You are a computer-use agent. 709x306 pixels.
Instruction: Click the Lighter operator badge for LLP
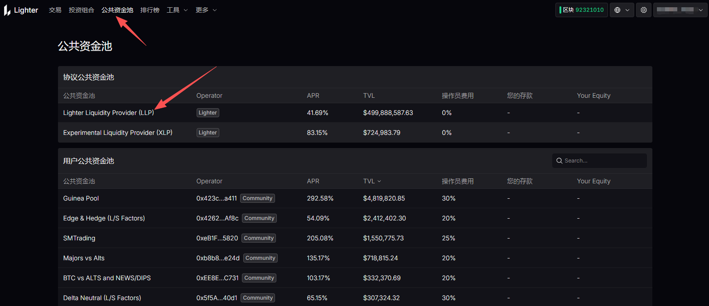pyautogui.click(x=207, y=113)
